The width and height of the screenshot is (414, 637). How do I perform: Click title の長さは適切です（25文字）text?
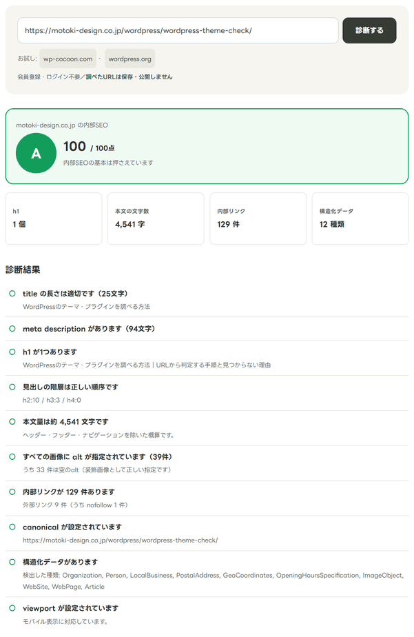(76, 294)
